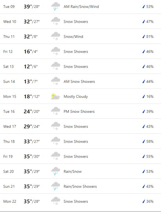This screenshot has height=212, width=161.
Task: Click the raindrop icon beside 81%
Action: click(144, 37)
